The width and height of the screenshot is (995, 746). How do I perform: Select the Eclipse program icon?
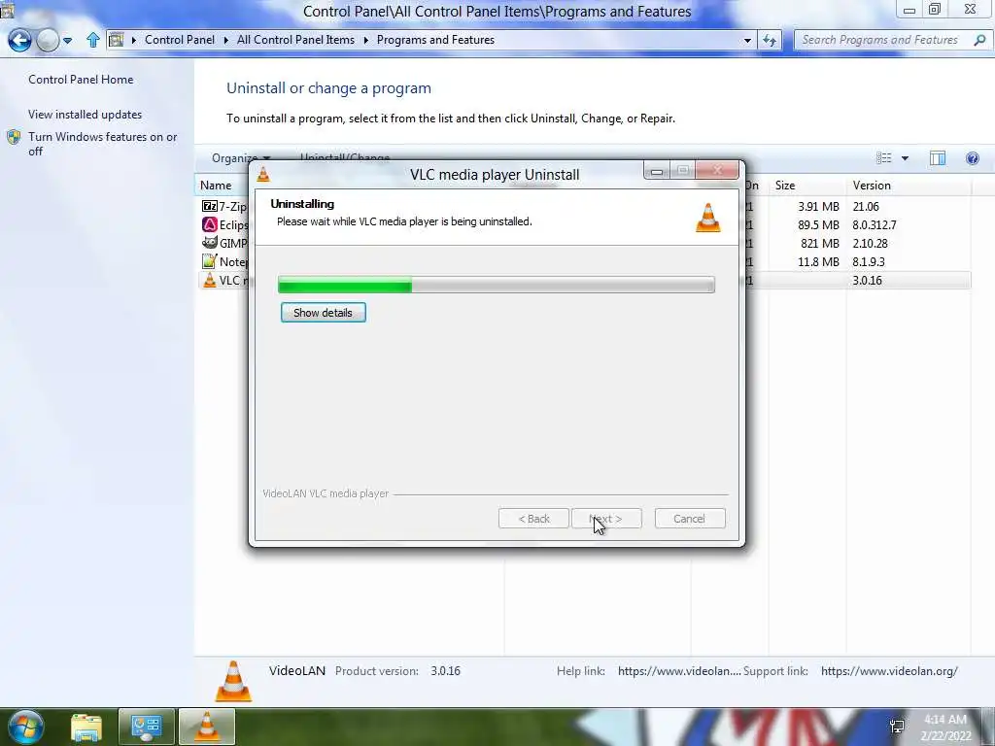coord(210,224)
